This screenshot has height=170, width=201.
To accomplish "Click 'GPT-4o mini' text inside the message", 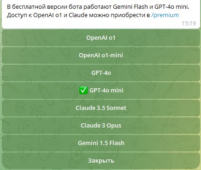I will 171,7.
